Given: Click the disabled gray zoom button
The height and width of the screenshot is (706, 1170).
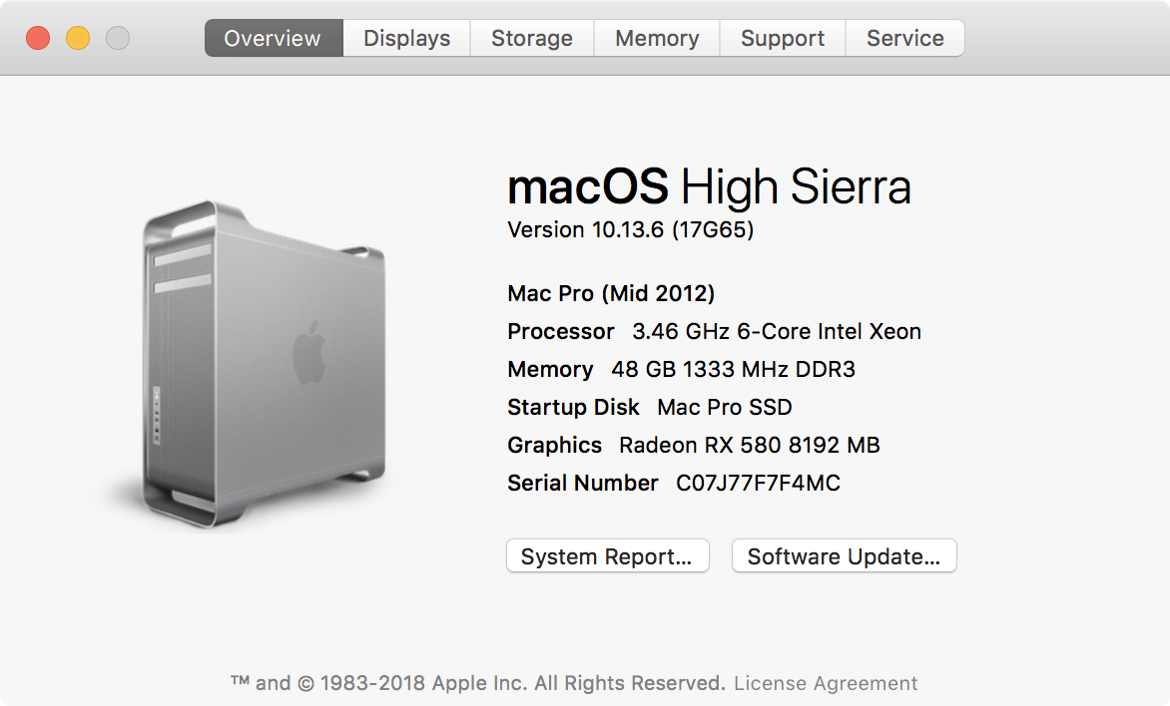Looking at the screenshot, I should (118, 39).
